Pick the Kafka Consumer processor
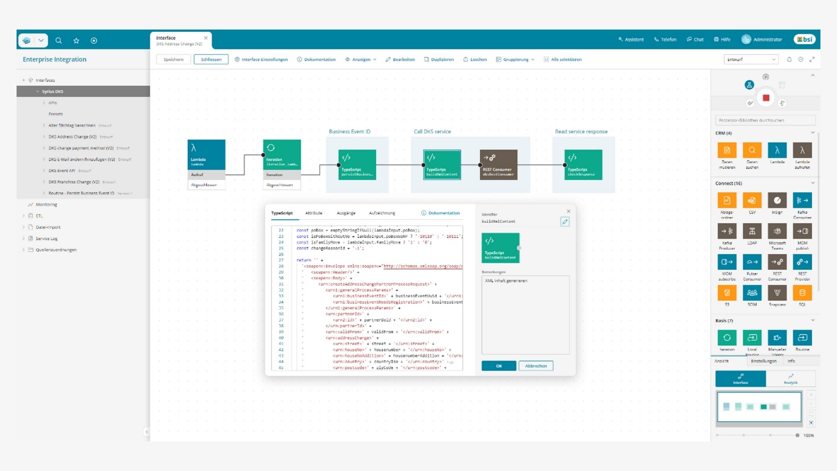The width and height of the screenshot is (837, 471). (802, 200)
